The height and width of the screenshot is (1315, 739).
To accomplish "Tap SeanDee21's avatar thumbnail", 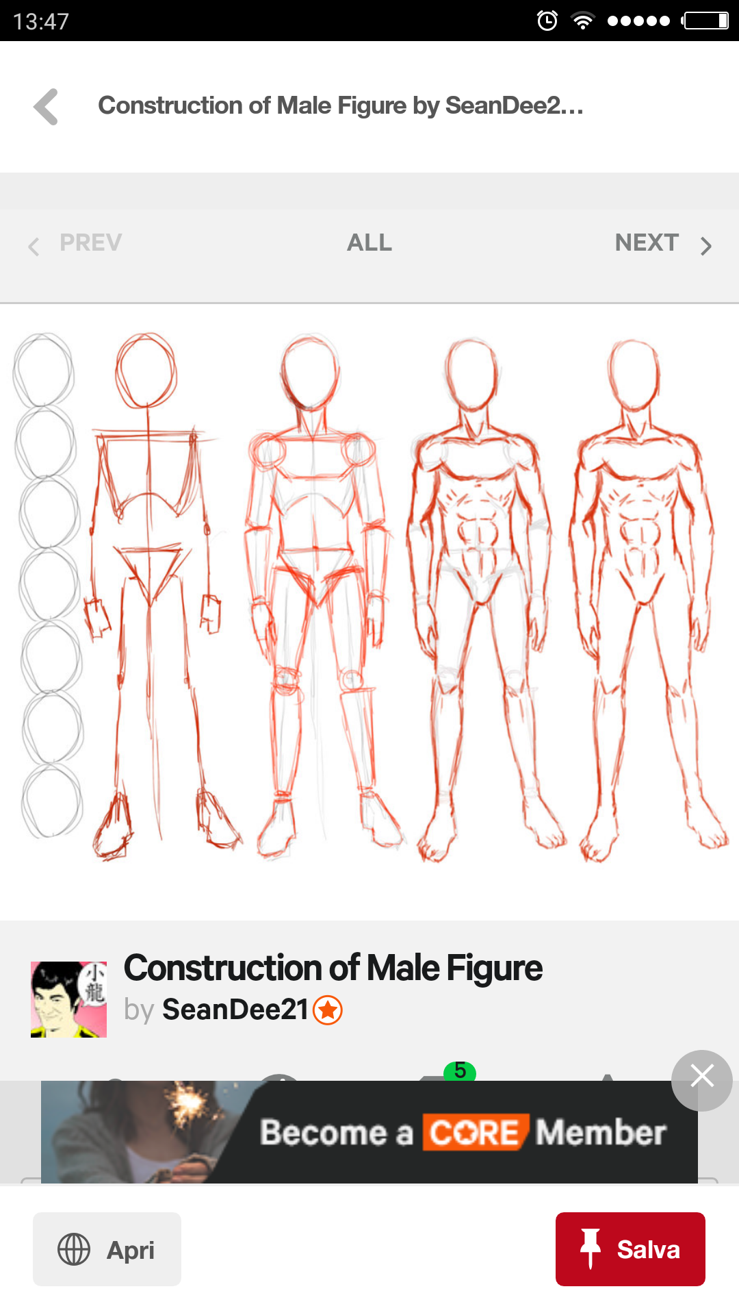I will pos(68,999).
